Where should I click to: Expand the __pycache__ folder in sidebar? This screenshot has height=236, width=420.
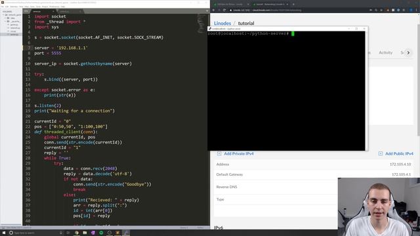pyautogui.click(x=5, y=22)
